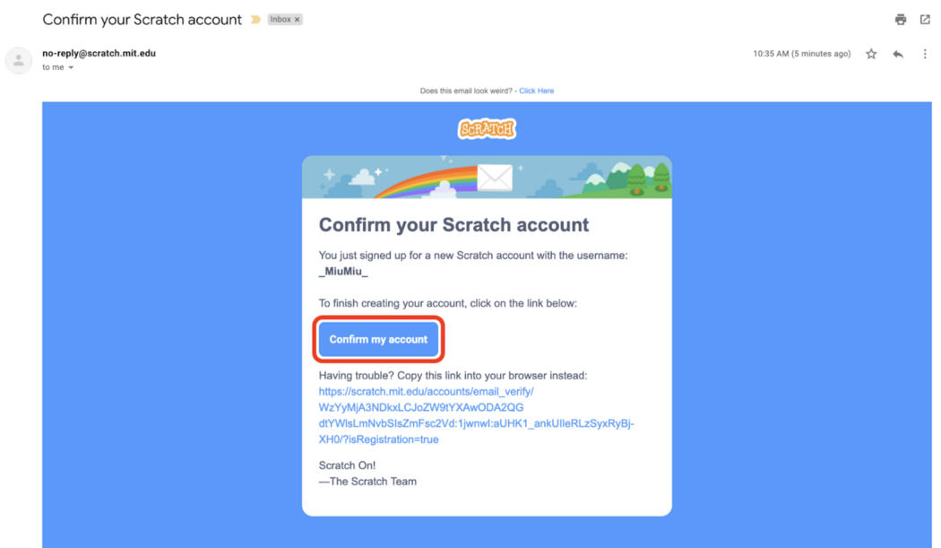Remove the Inbox label with its X
The image size is (941, 548).
298,20
